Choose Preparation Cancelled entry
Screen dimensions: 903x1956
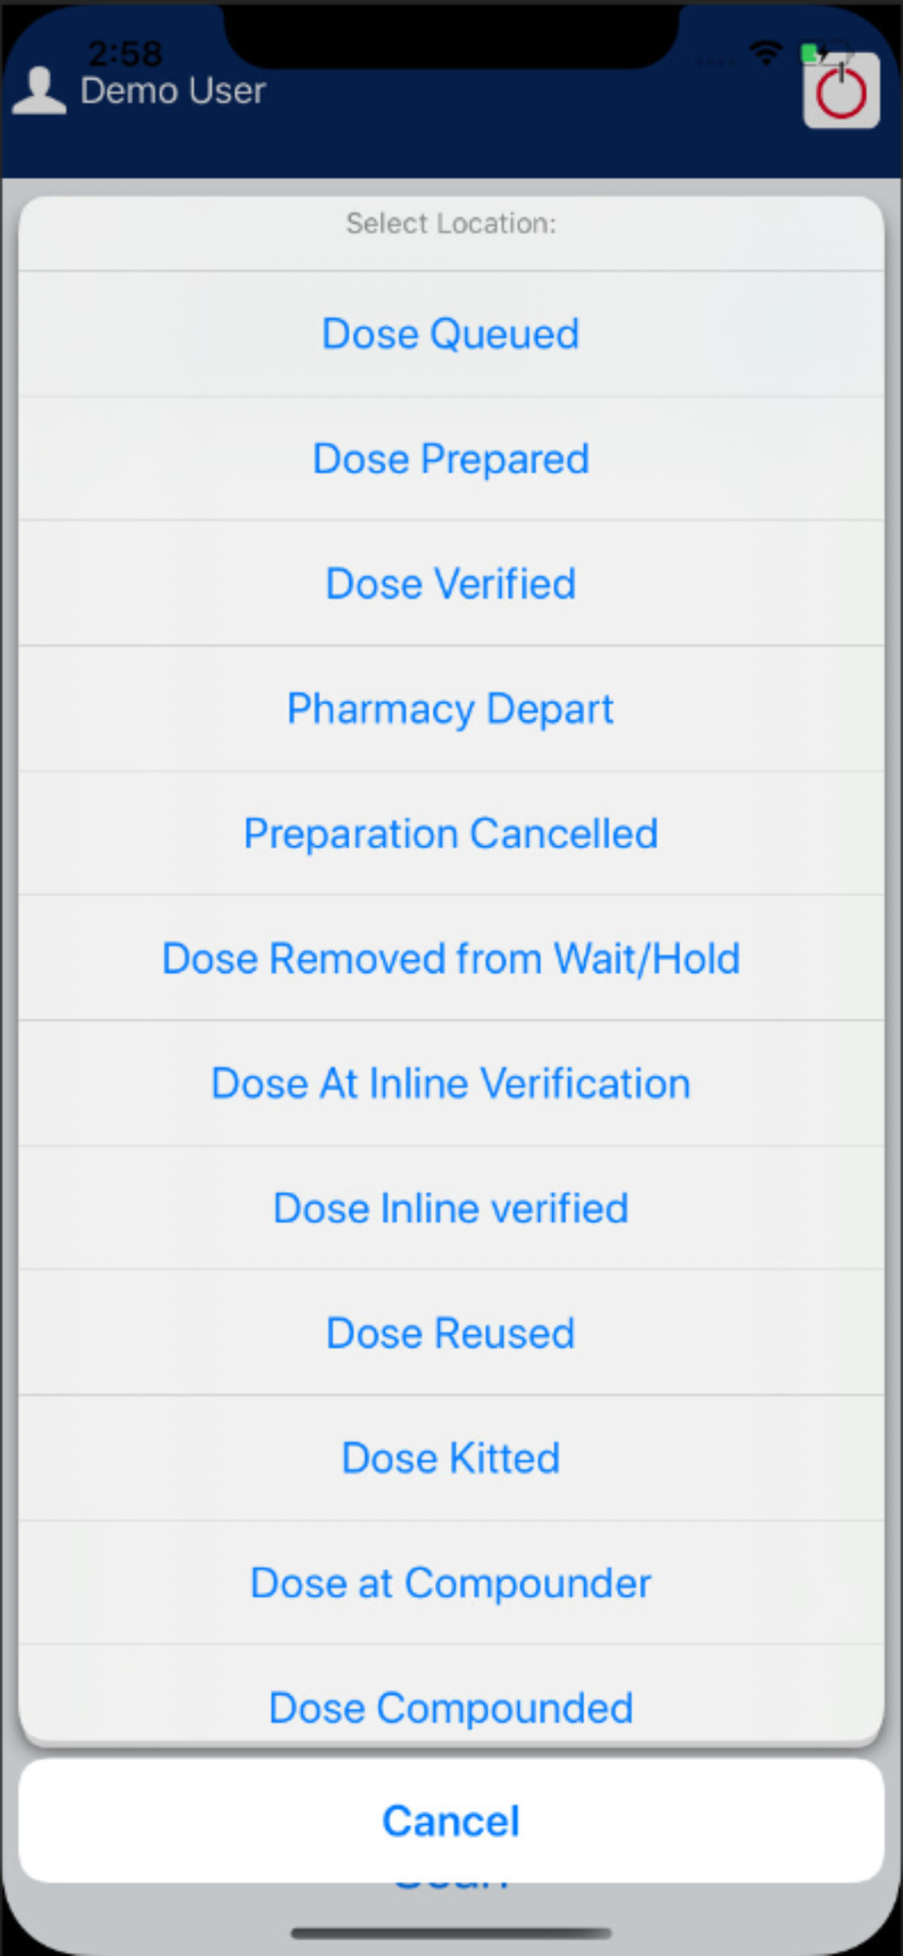451,834
